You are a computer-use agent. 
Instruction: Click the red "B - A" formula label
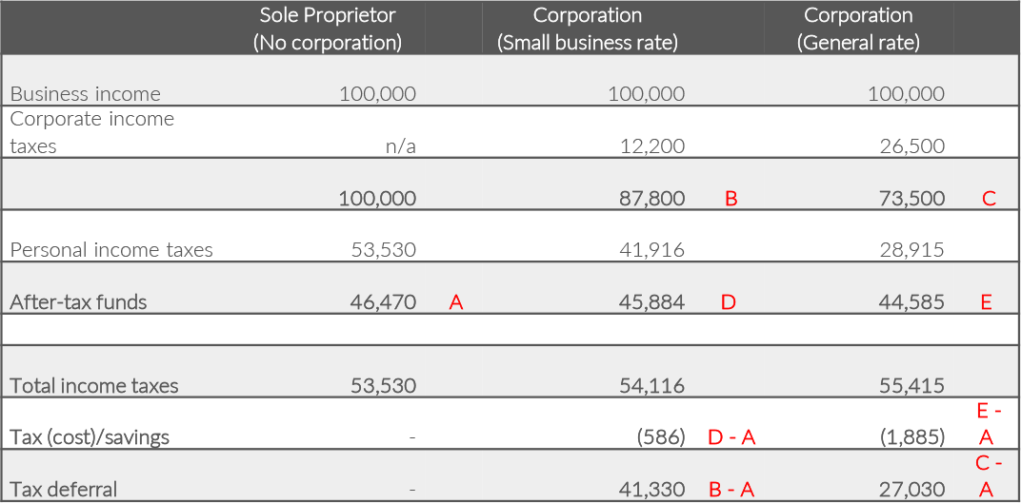731,490
